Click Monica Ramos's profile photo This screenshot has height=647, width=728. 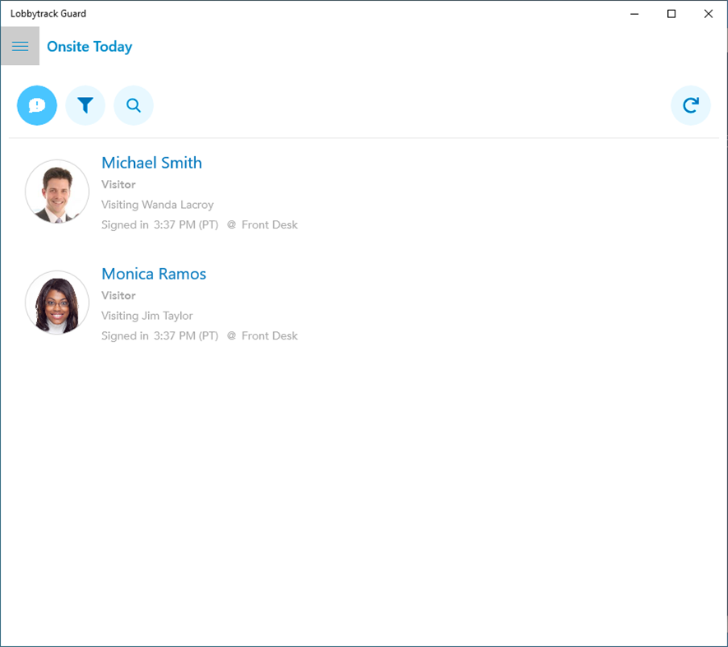[x=57, y=303]
